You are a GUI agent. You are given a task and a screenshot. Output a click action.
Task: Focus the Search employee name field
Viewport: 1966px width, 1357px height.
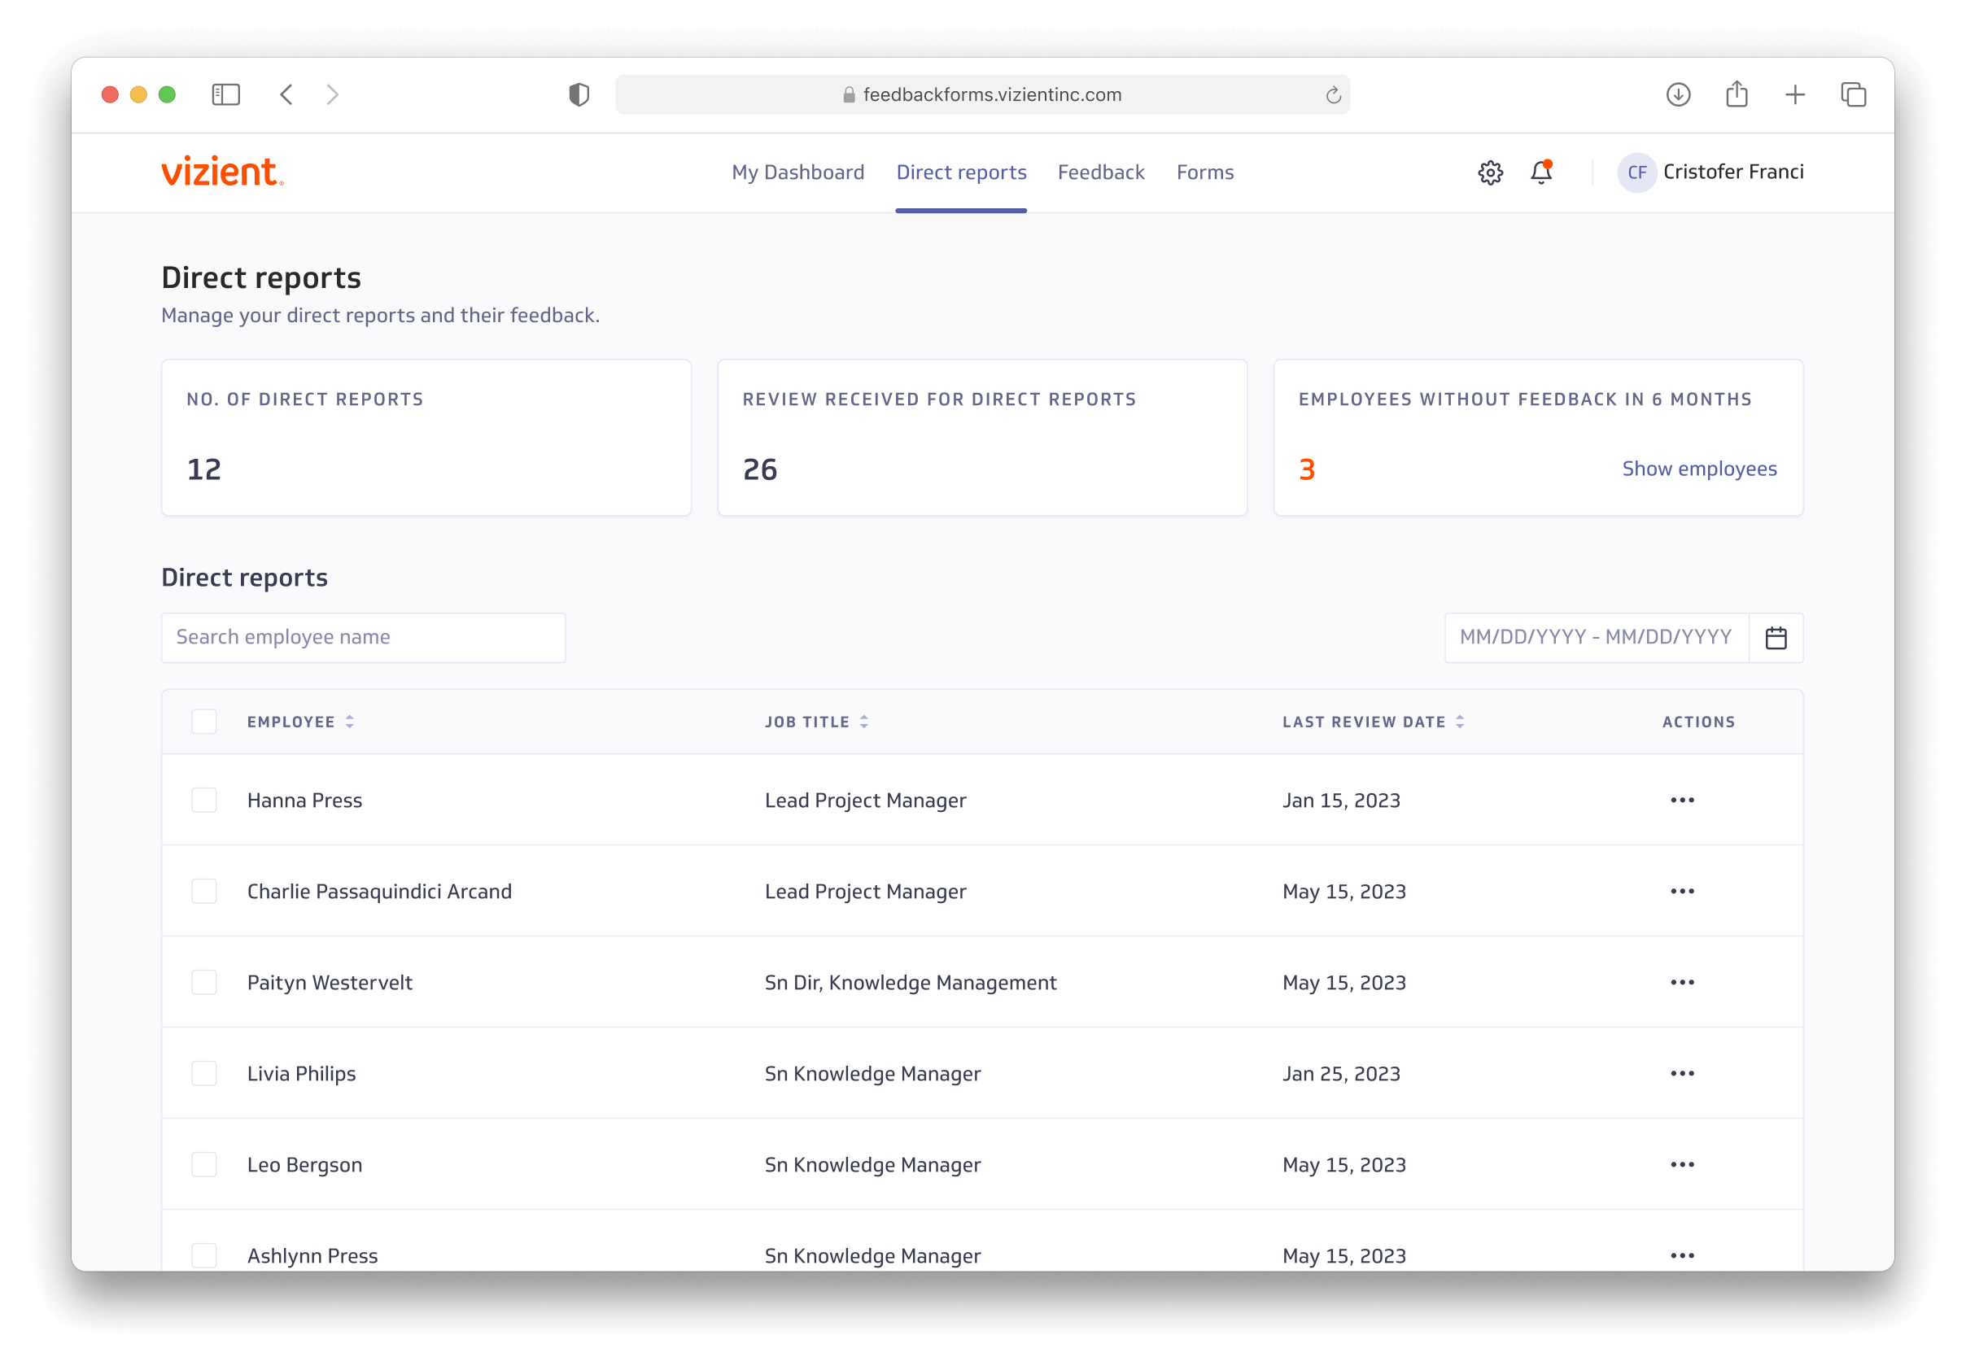pyautogui.click(x=363, y=638)
